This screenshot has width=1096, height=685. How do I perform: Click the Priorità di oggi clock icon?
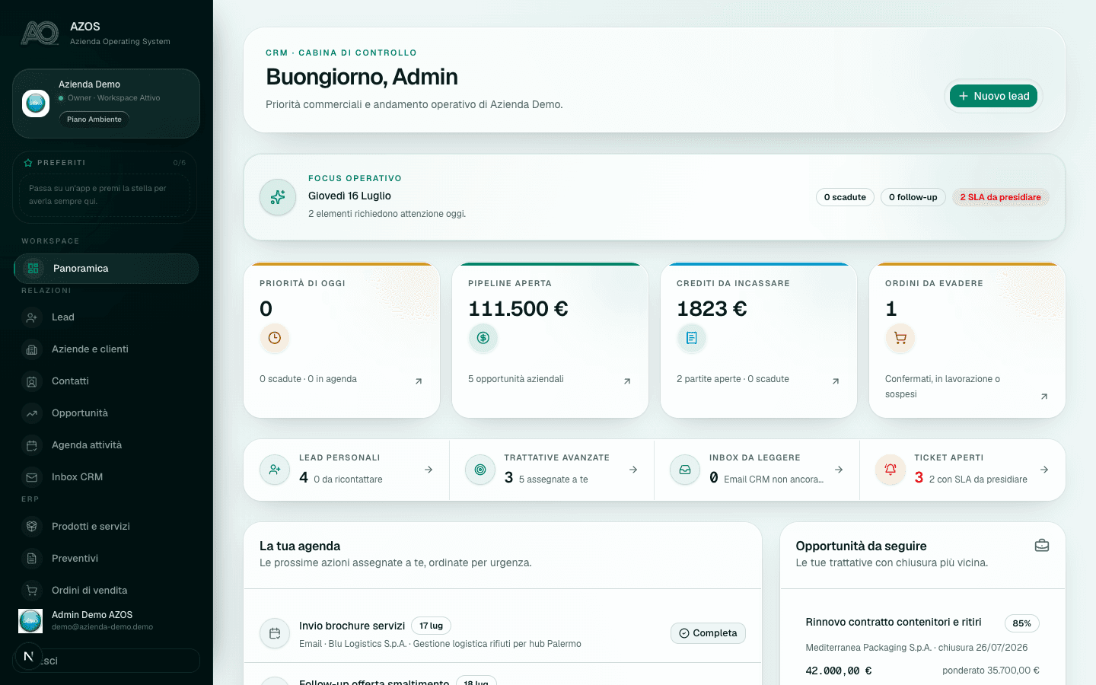pos(275,338)
